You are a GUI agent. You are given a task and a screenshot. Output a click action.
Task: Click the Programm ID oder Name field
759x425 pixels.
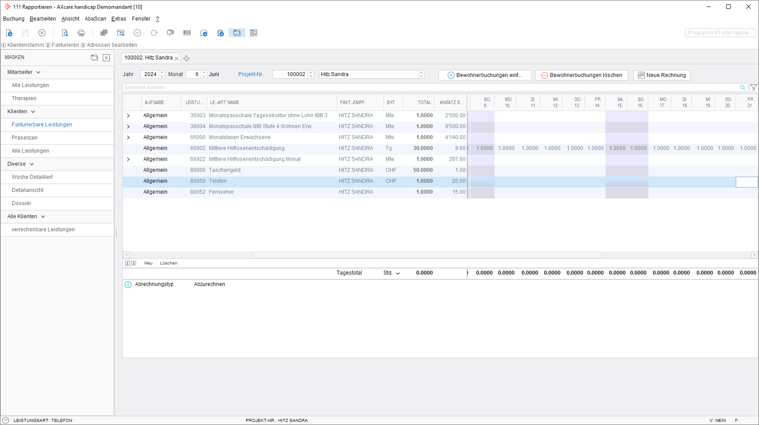tap(720, 33)
